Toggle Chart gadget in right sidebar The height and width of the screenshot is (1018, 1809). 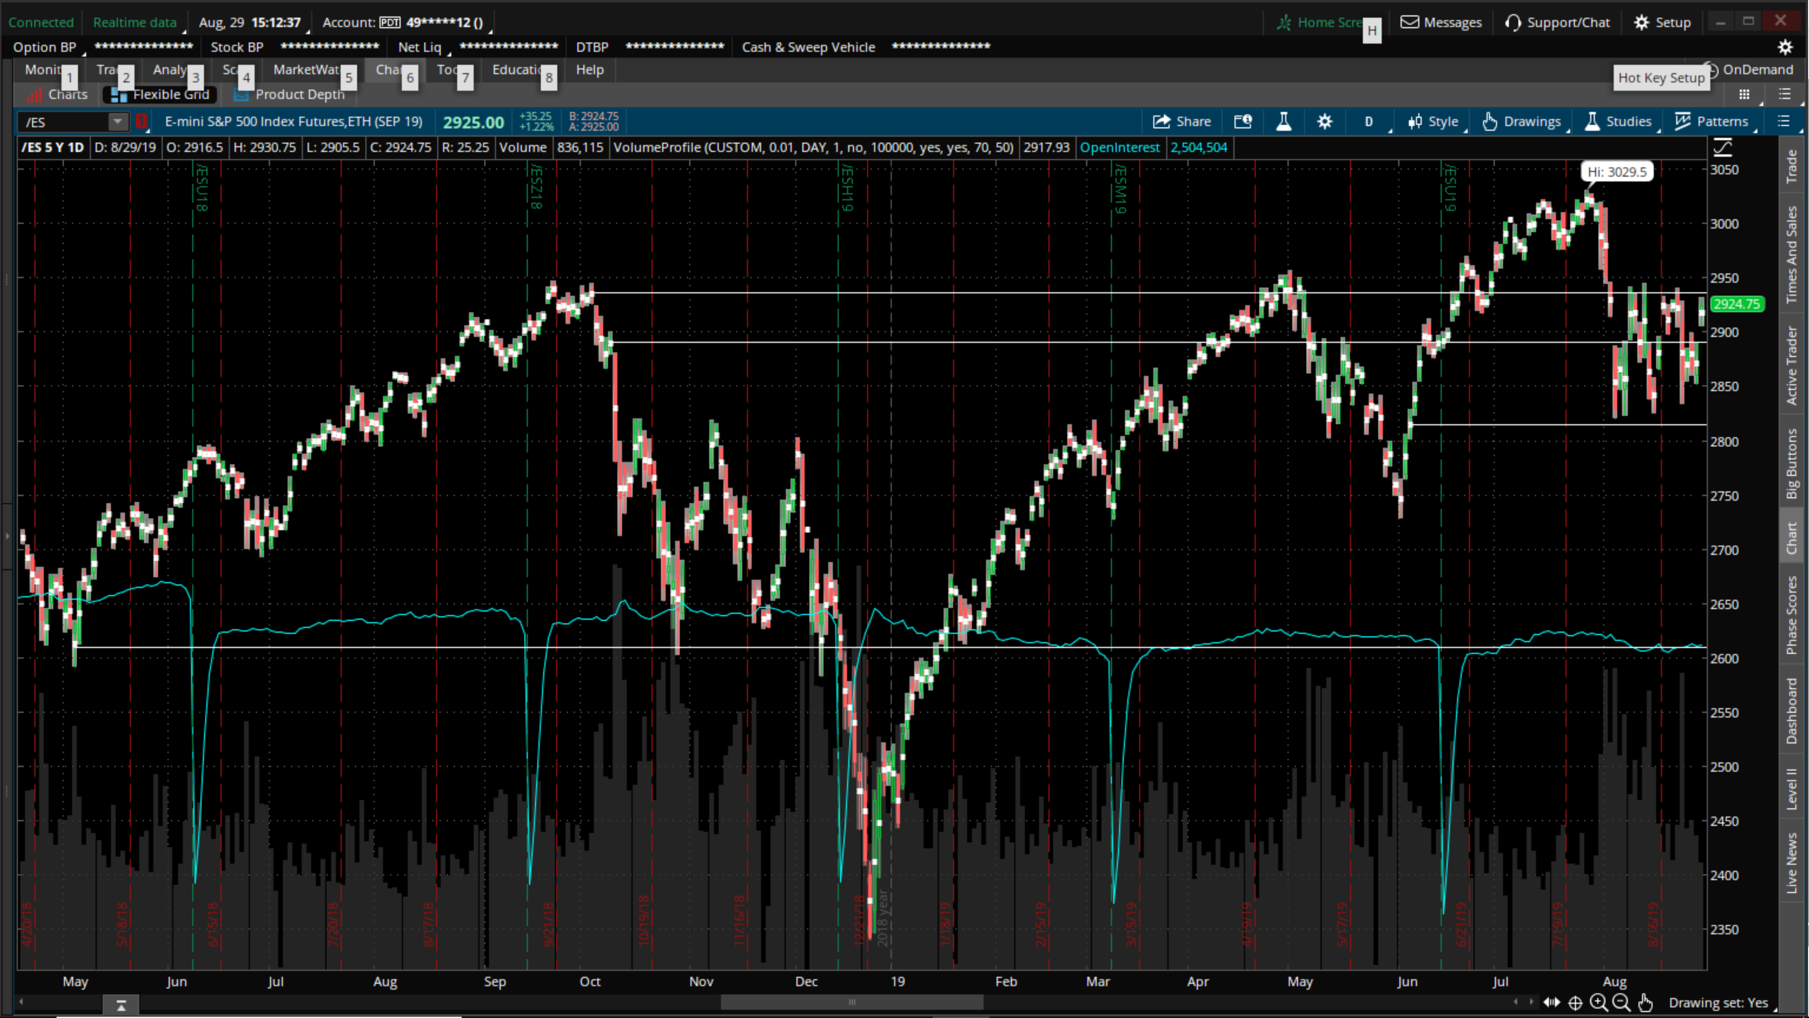(1792, 537)
